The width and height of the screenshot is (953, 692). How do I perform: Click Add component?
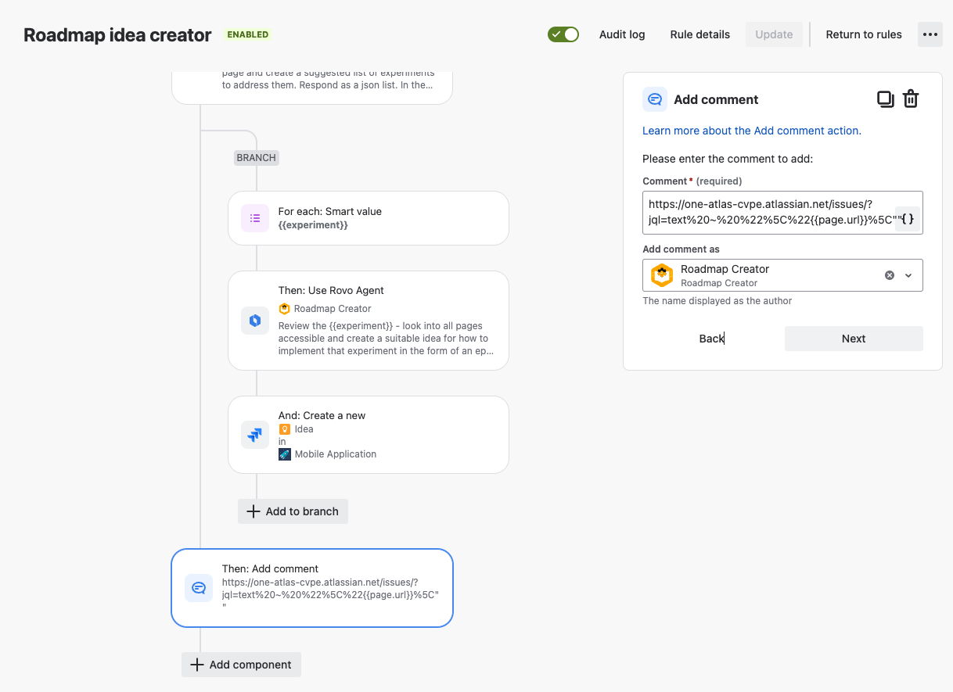coord(241,665)
